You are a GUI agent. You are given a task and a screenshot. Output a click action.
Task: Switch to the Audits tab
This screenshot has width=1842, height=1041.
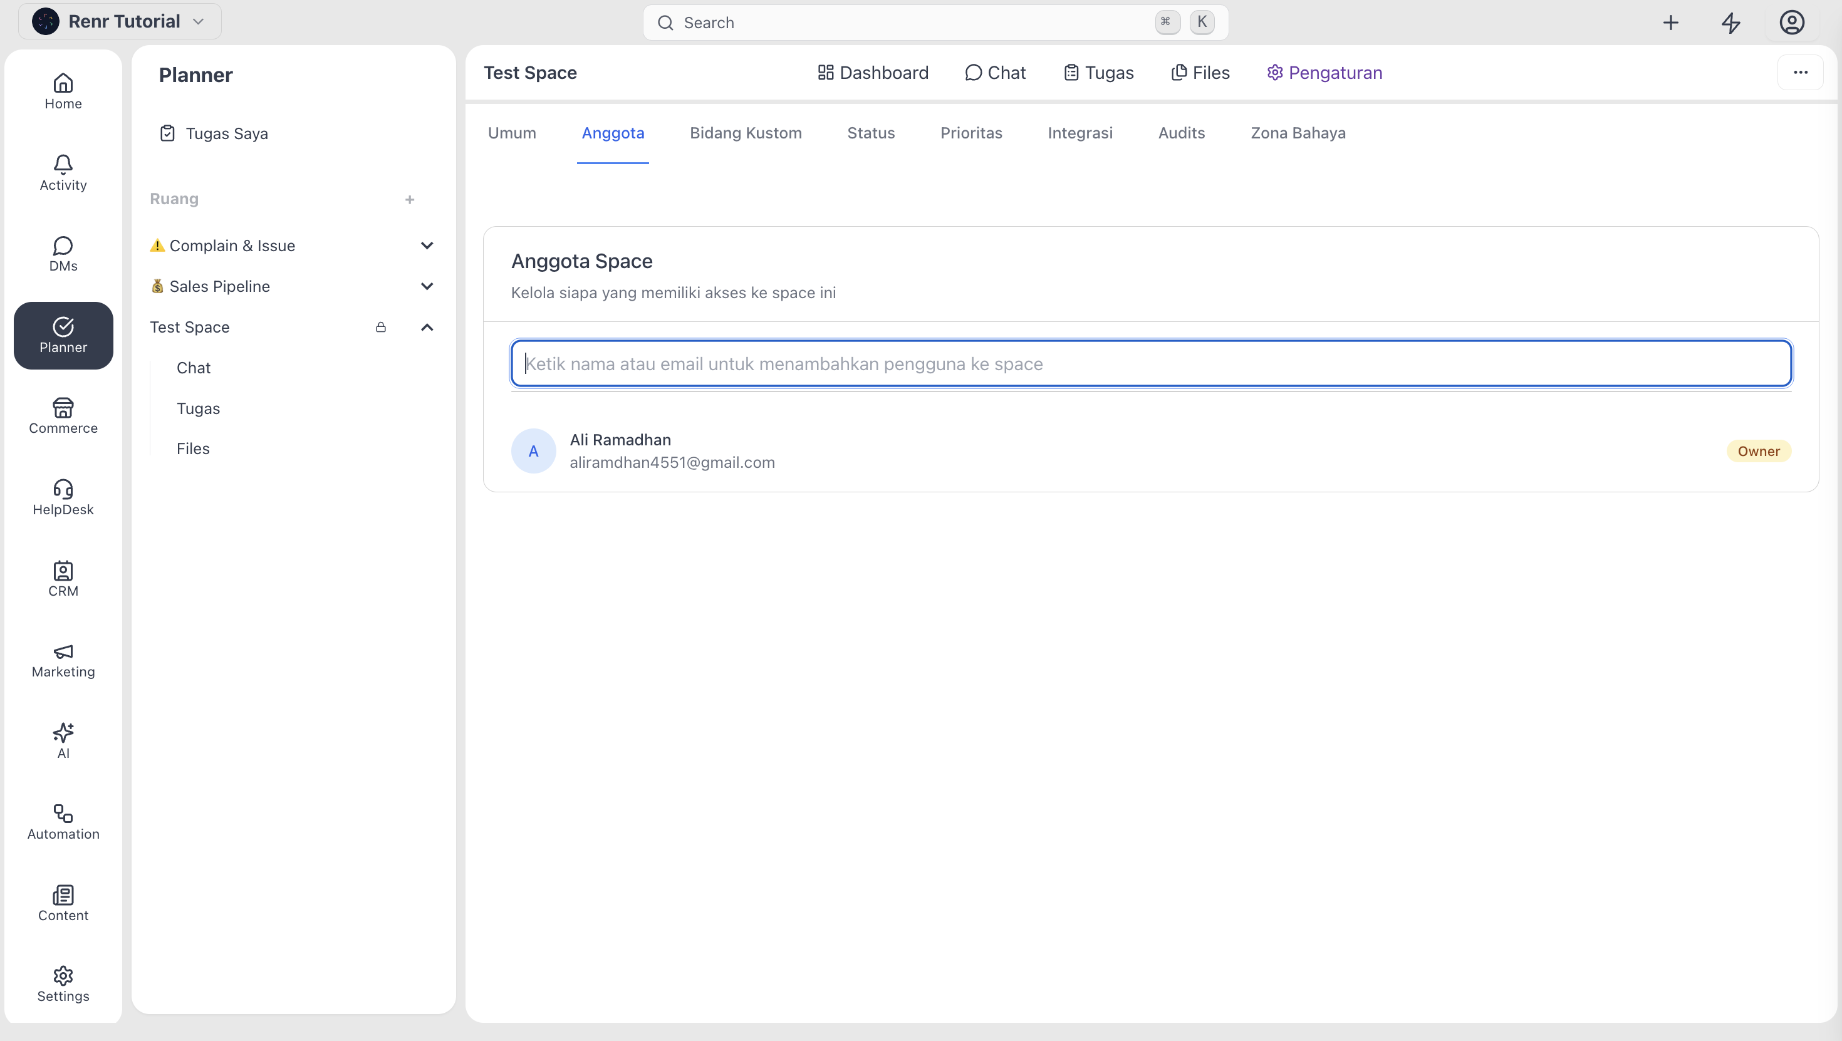coord(1181,133)
